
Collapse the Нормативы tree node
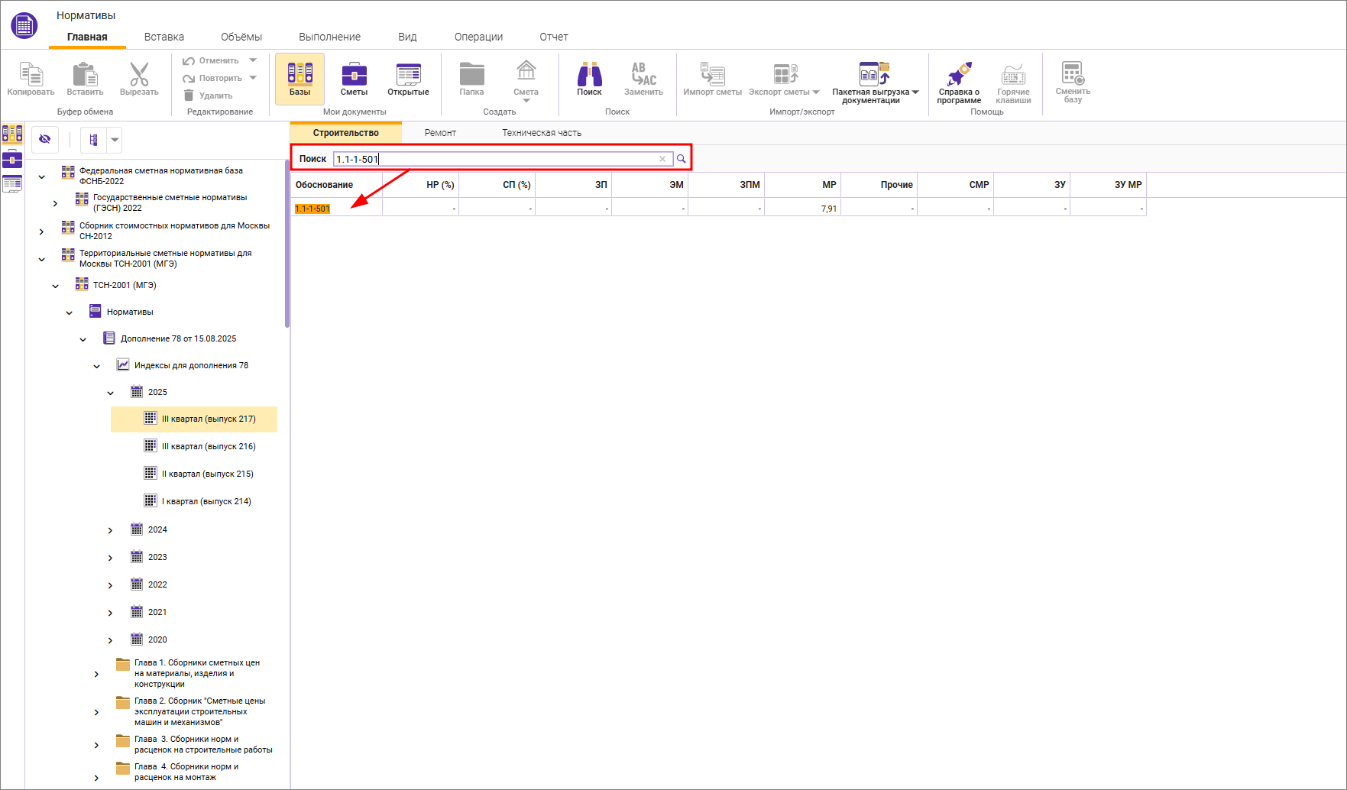click(x=70, y=312)
